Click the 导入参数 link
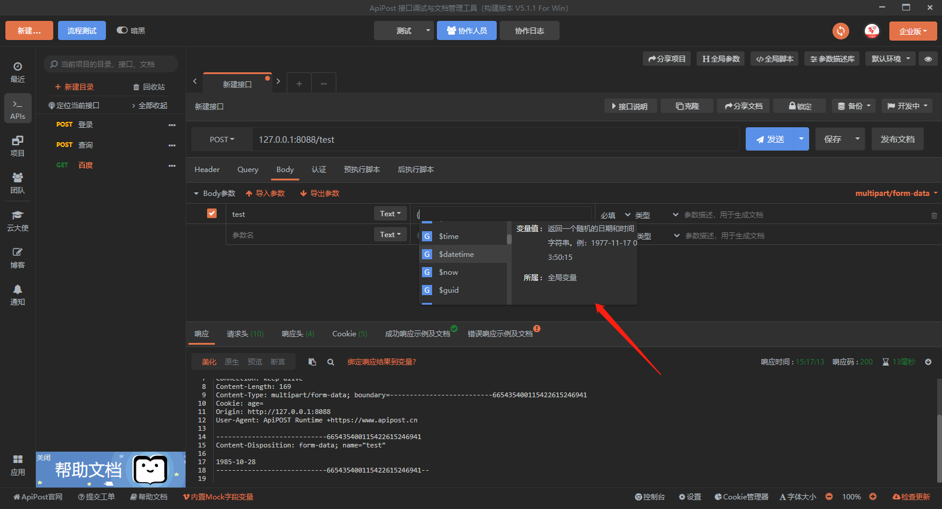This screenshot has width=942, height=509. [265, 194]
